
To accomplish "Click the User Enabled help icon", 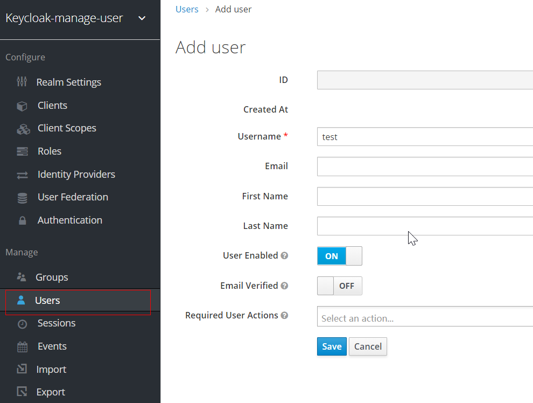I will [x=284, y=255].
